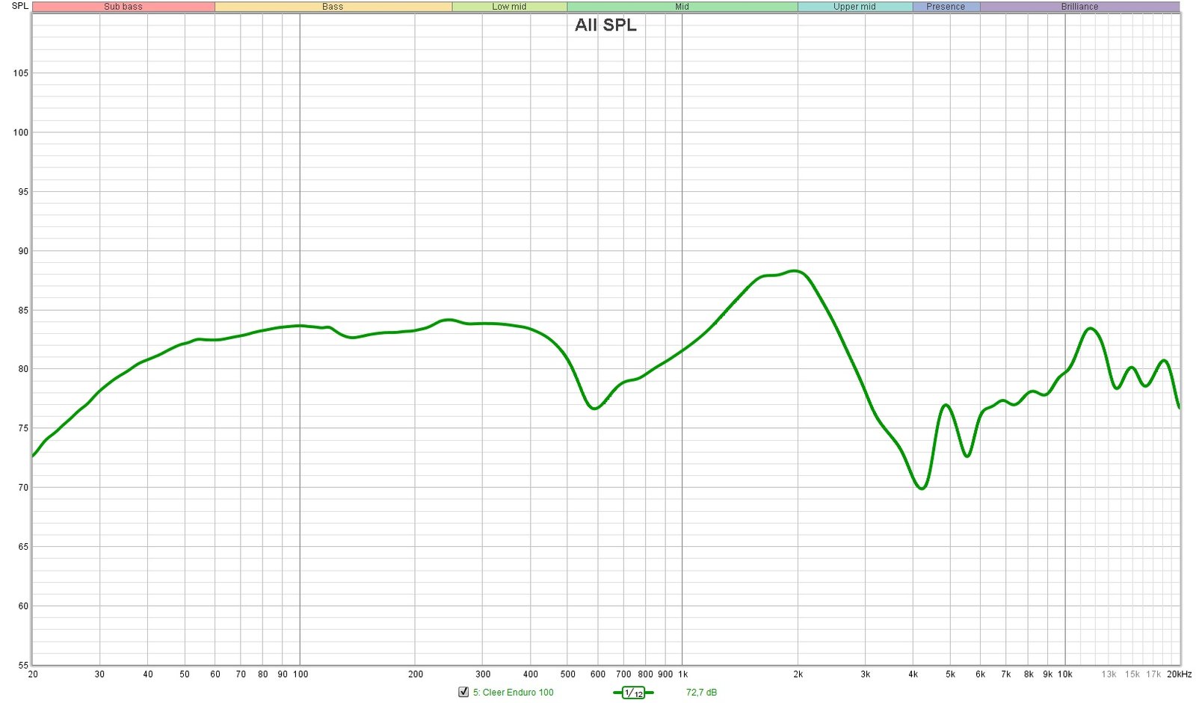Click the curve peak near 2k

[794, 271]
